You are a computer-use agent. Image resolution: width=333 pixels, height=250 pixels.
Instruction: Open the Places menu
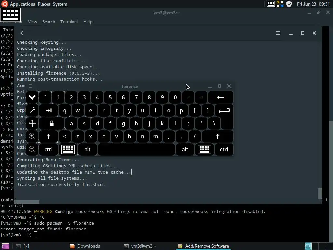(x=44, y=4)
